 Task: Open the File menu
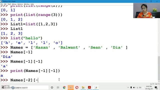(x=2, y=4)
